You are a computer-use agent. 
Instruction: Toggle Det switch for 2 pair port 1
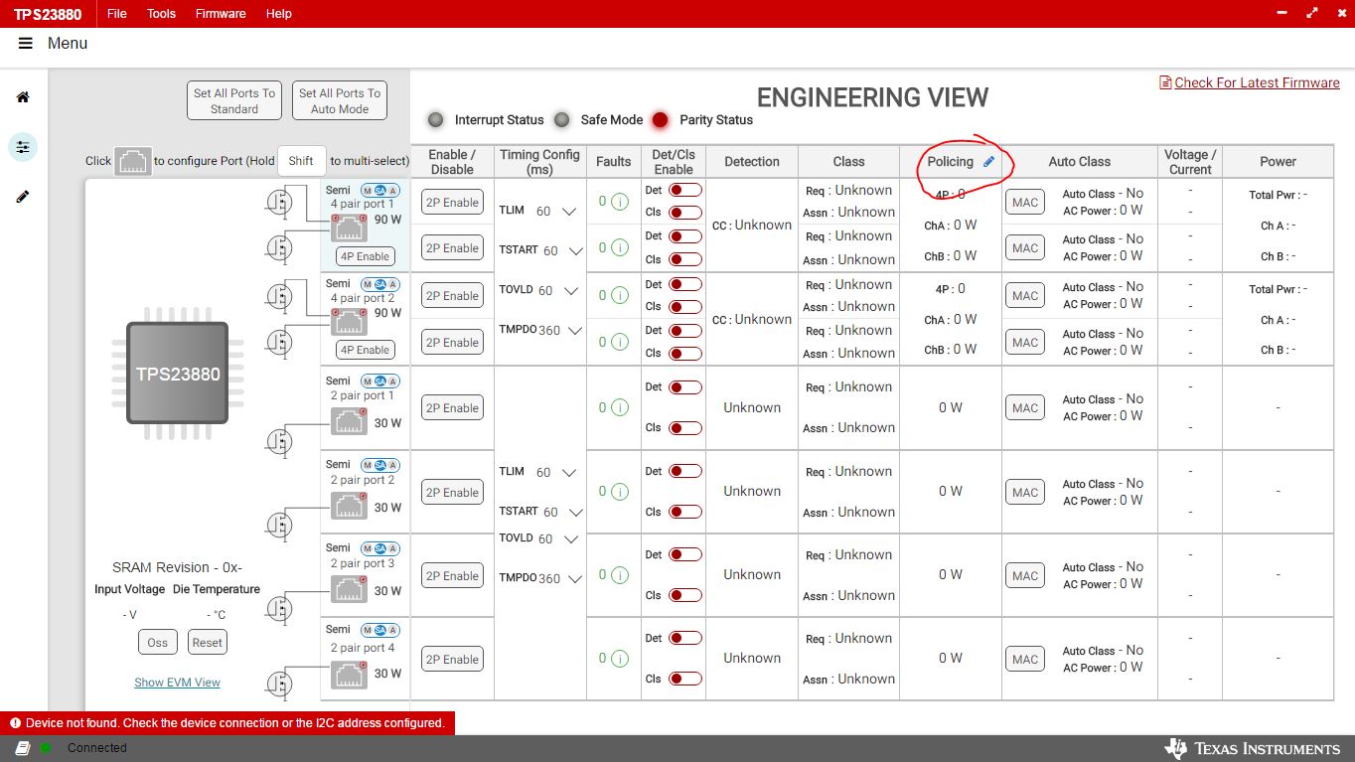click(685, 387)
